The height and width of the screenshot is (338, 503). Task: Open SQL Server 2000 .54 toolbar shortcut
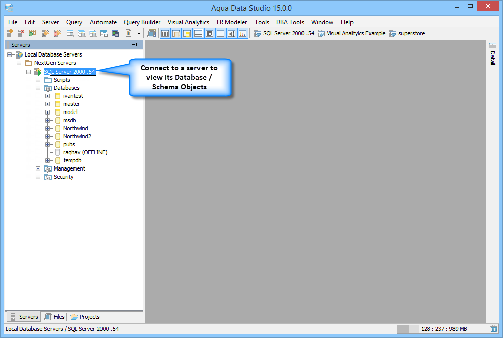pos(284,33)
